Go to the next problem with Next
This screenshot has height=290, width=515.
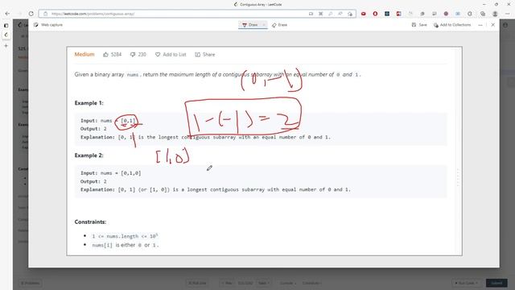[x=263, y=283]
